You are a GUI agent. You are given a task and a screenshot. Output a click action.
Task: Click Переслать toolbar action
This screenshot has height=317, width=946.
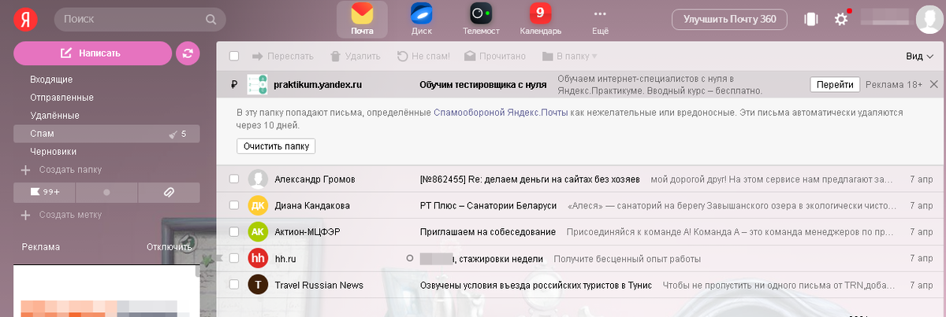282,56
